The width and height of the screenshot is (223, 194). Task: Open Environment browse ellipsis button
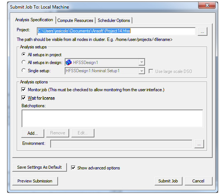(199, 144)
